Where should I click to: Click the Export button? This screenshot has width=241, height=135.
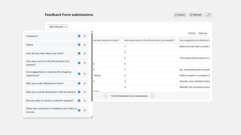[180, 15]
